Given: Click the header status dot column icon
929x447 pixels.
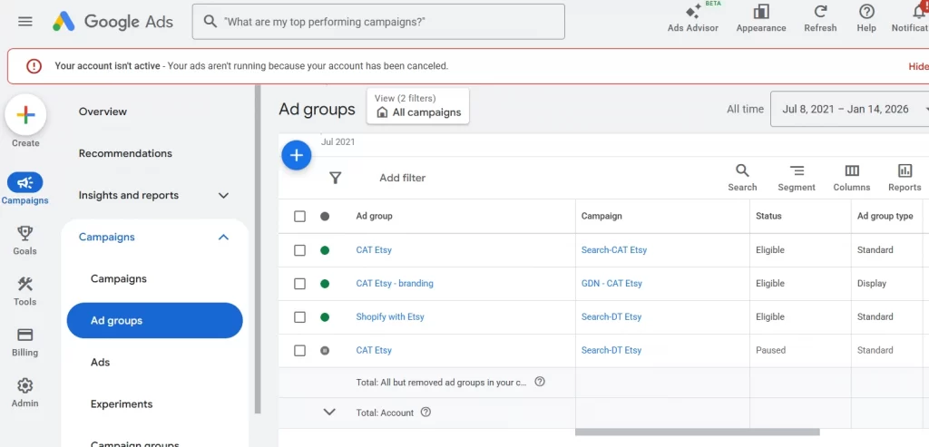Looking at the screenshot, I should pyautogui.click(x=325, y=217).
